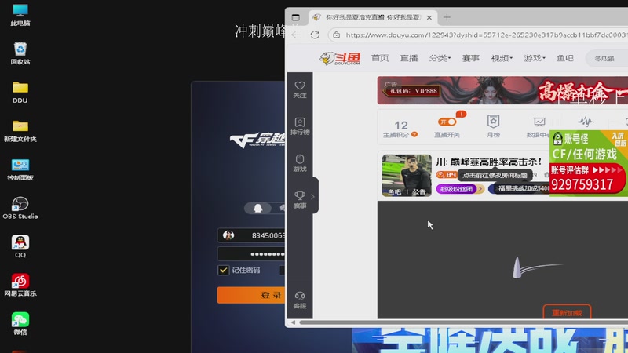The width and height of the screenshot is (628, 353).
Task: Click the password field in CF launcher
Action: (x=251, y=253)
